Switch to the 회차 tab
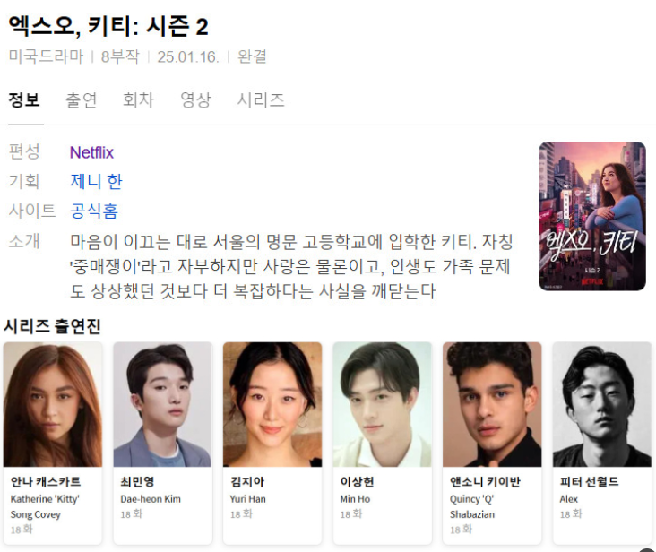 coord(139,100)
